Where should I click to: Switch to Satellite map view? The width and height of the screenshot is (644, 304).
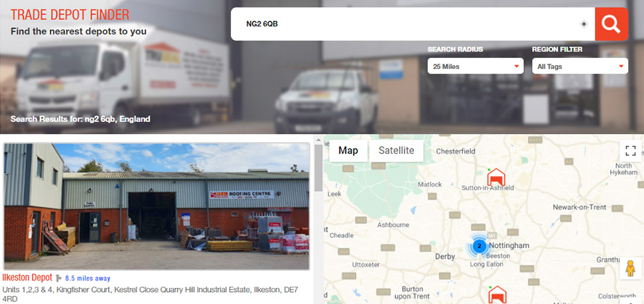[x=397, y=151]
